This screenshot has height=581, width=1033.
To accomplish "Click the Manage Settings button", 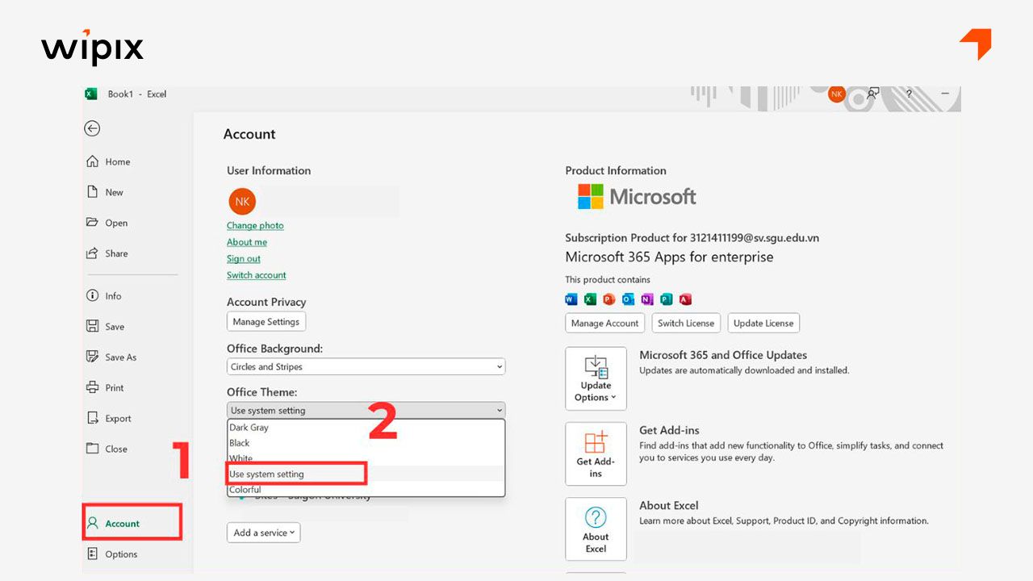I will (266, 322).
